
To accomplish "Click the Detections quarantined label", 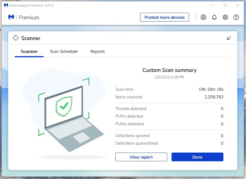I will coord(136,143).
